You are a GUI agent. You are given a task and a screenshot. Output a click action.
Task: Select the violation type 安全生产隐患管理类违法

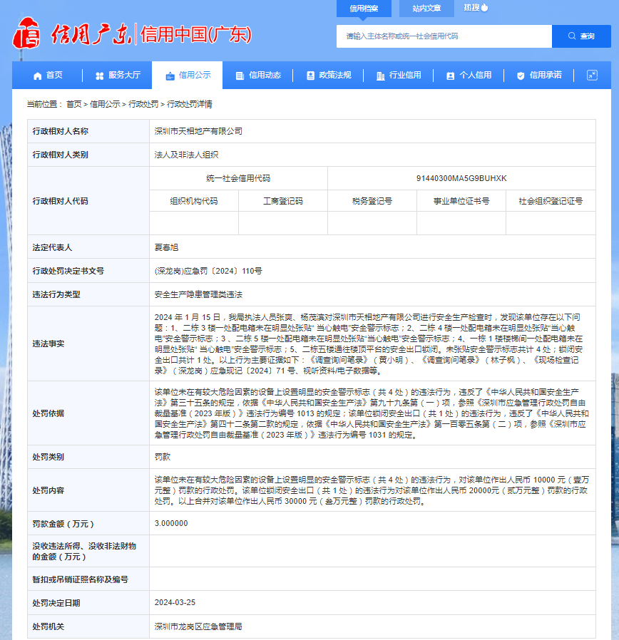pos(198,294)
